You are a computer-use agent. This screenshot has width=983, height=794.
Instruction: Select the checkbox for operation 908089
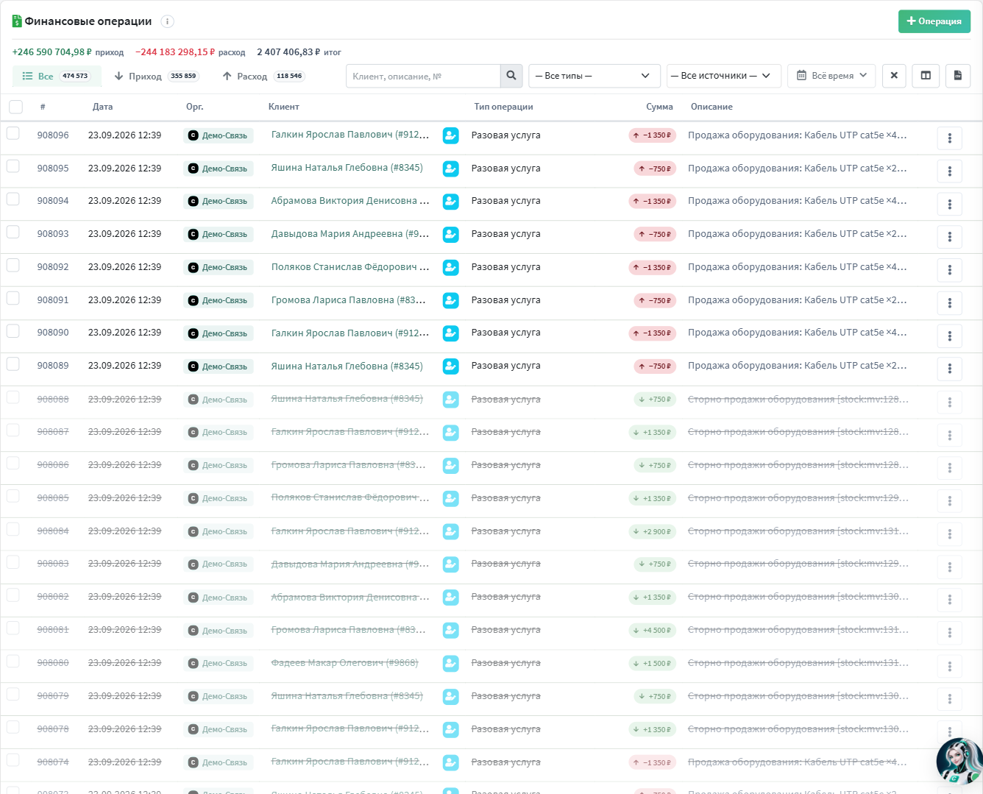tap(13, 364)
